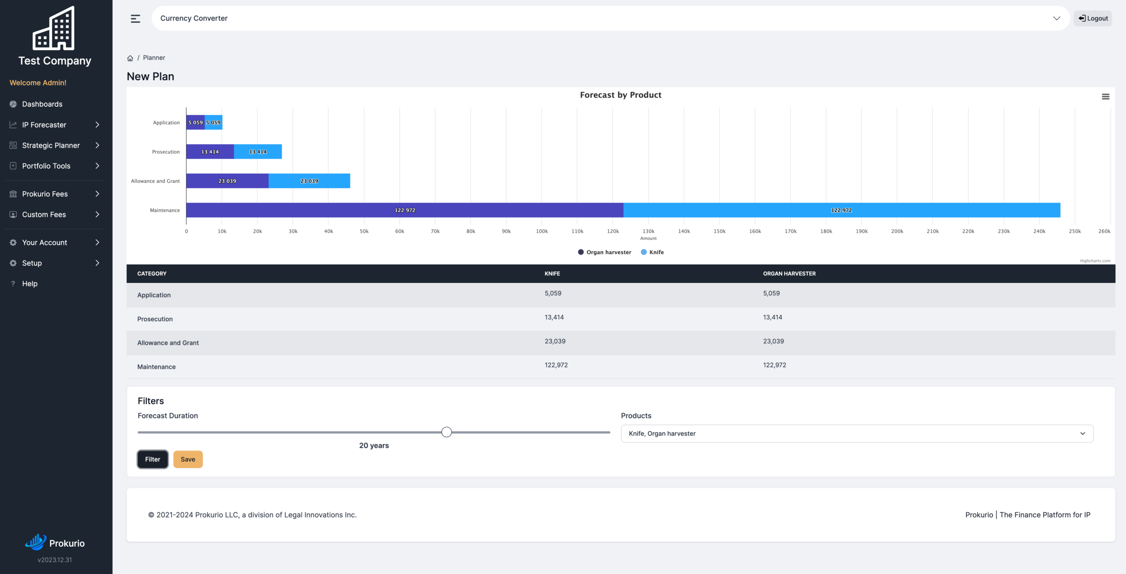Open the Products selection dropdown
1126x574 pixels.
[857, 433]
